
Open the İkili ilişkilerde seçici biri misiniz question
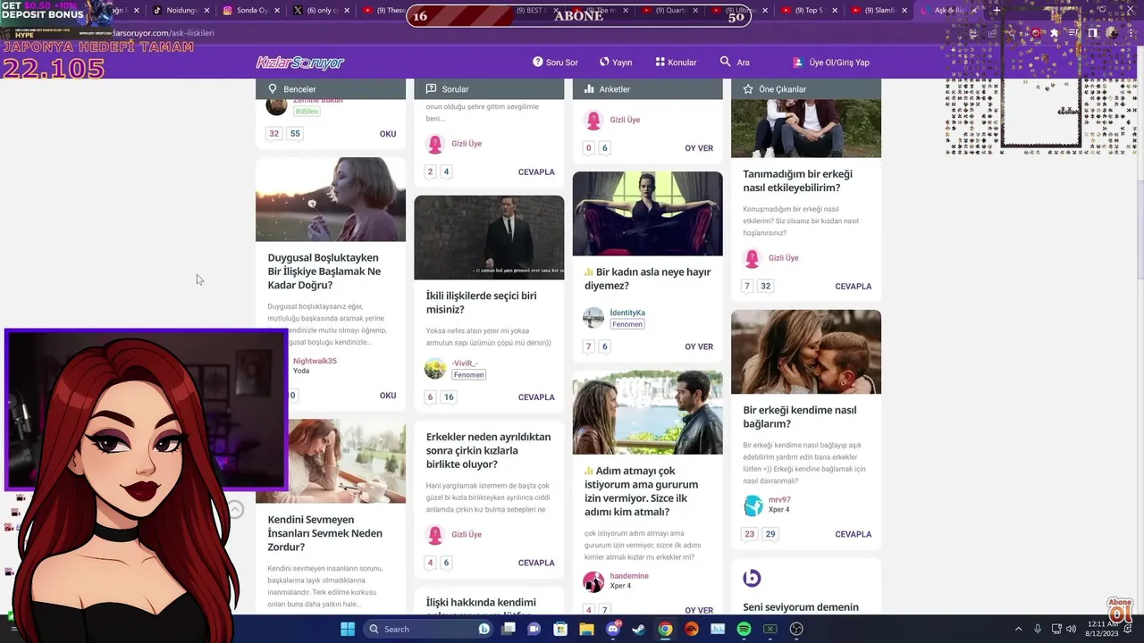(482, 303)
